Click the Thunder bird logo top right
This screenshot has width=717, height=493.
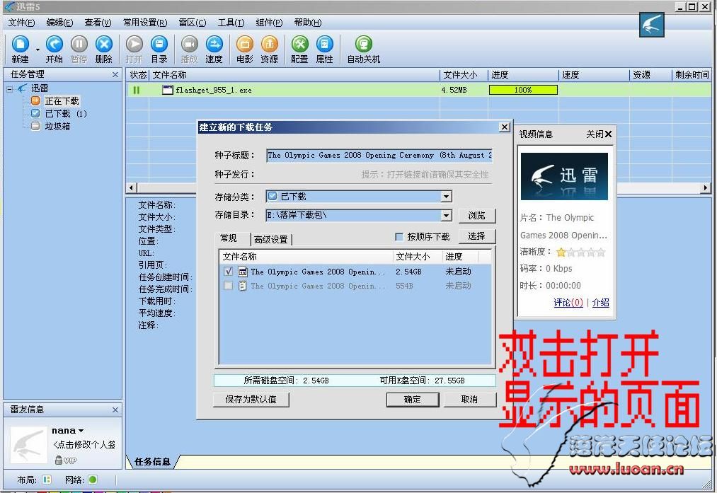point(652,25)
